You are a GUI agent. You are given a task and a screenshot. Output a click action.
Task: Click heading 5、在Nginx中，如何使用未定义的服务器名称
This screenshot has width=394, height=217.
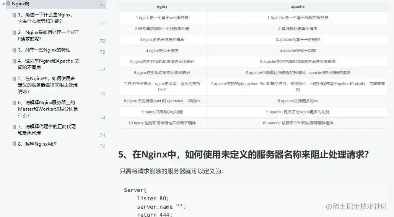pos(244,154)
